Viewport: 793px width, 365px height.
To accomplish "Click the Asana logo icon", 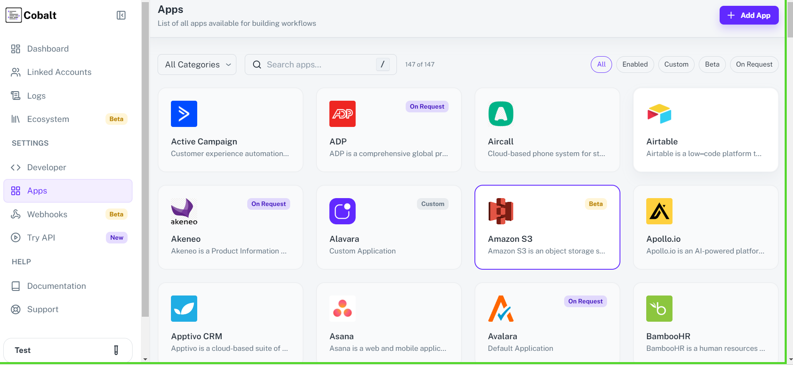I will point(342,308).
